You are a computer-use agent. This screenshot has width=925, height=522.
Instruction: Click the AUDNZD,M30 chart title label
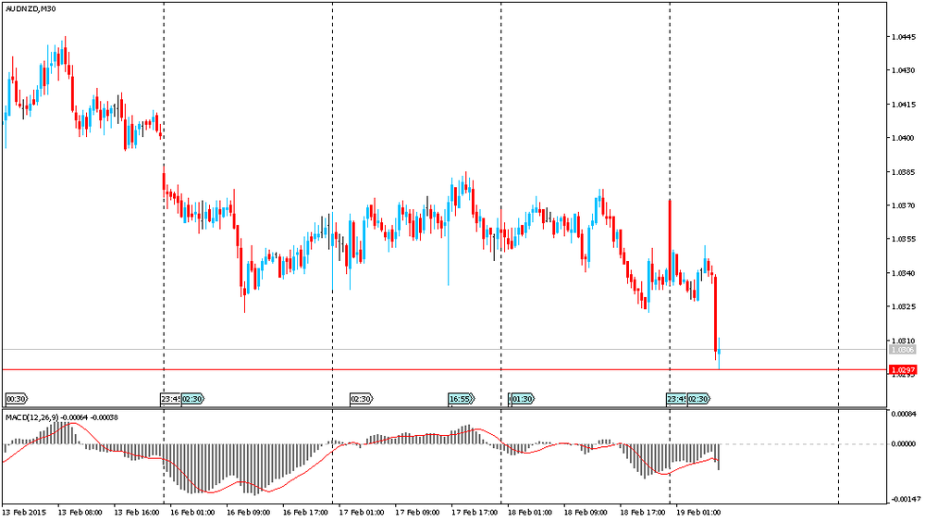pos(29,8)
